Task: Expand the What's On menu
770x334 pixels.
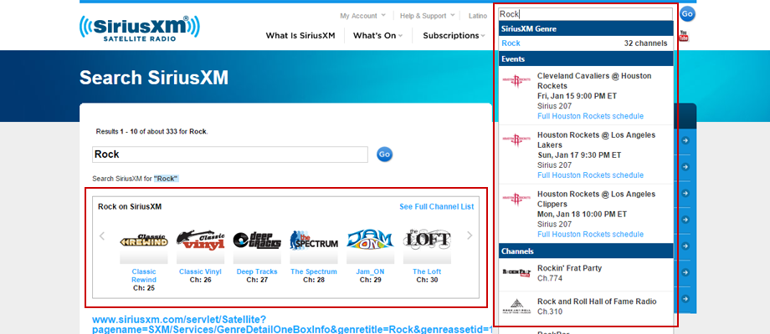Action: (377, 35)
